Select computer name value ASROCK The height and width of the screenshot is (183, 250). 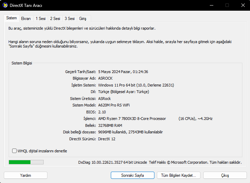(x=105, y=78)
